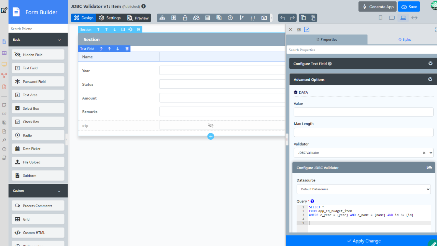The width and height of the screenshot is (437, 246).
Task: Delete the Text Field using the trash icon
Action: pos(127,49)
